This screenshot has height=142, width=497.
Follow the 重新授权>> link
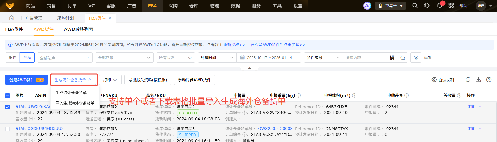pos(234,45)
